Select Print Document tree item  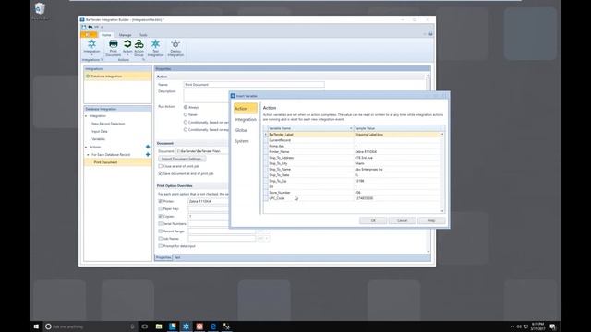[x=117, y=162]
